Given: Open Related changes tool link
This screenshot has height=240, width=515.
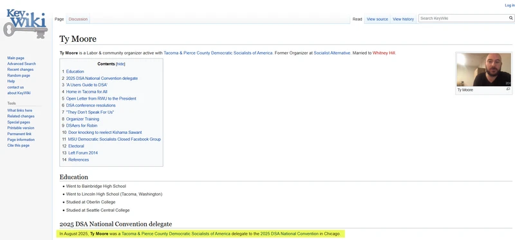Looking at the screenshot, I should click(21, 116).
